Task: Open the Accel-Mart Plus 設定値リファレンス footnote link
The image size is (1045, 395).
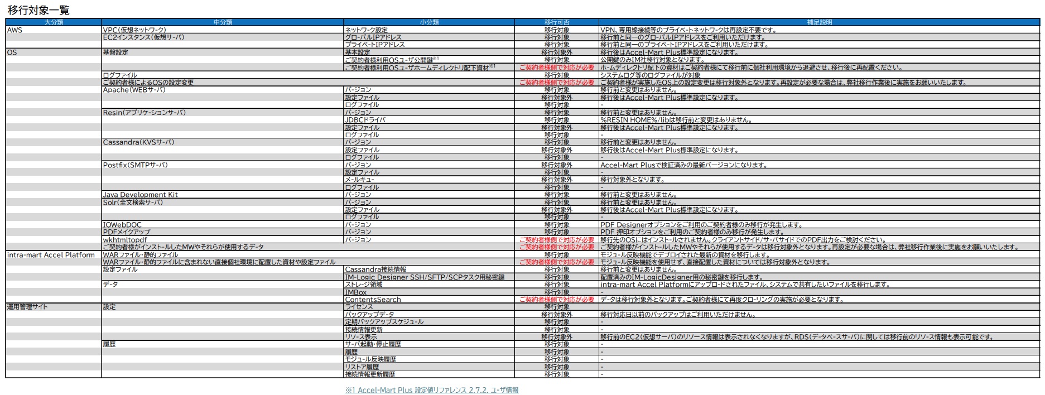Action: click(432, 390)
